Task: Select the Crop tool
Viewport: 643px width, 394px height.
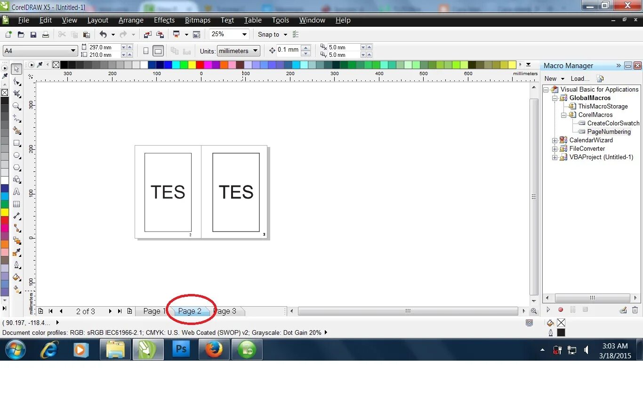Action: click(16, 93)
